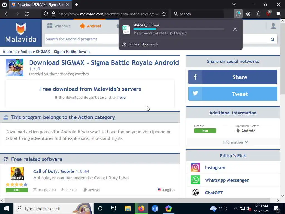The width and height of the screenshot is (285, 214).
Task: Close the Download SIGMAX browser tab
Action: 67,4
